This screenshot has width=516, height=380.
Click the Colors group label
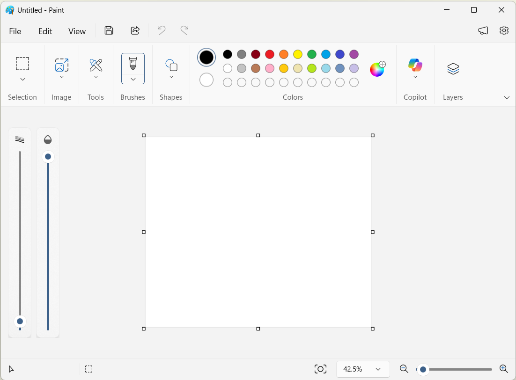pyautogui.click(x=293, y=97)
